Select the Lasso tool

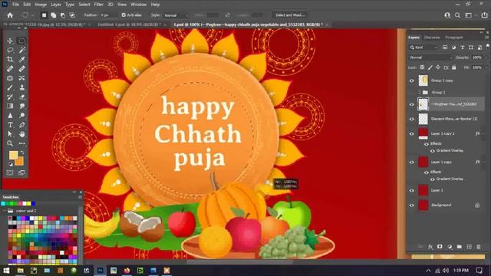pos(10,50)
